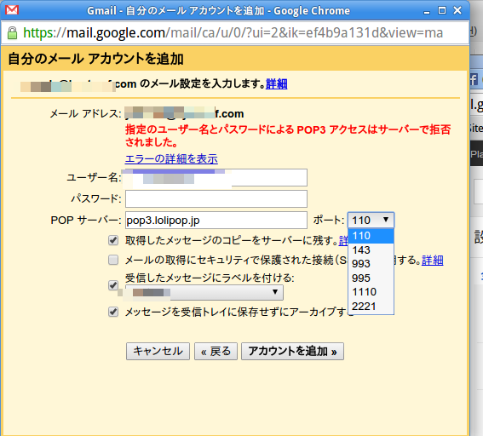This screenshot has width=483, height=436.
Task: Click the メール アドレス: label
Action: 86,114
